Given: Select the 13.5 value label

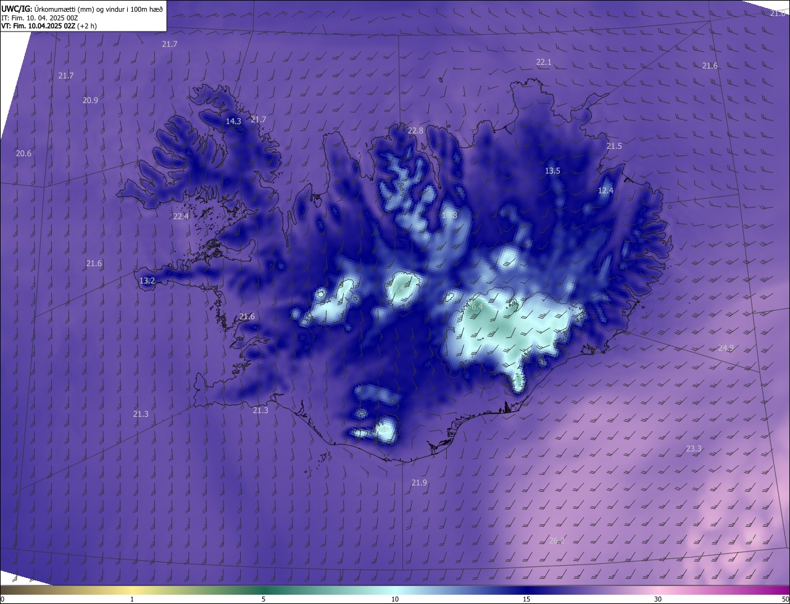Looking at the screenshot, I should coord(552,171).
